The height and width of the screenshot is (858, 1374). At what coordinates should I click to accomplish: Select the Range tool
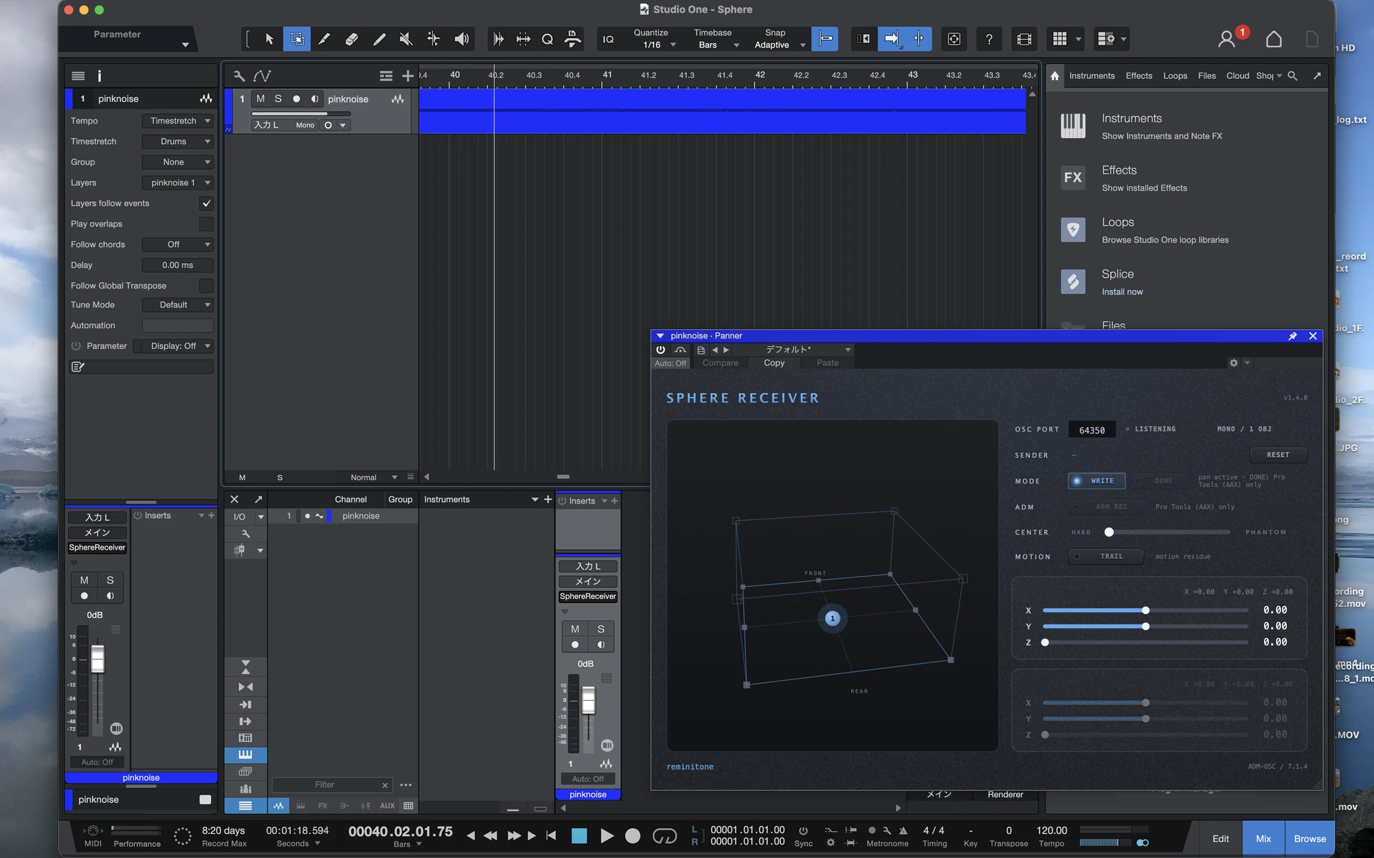[x=297, y=39]
